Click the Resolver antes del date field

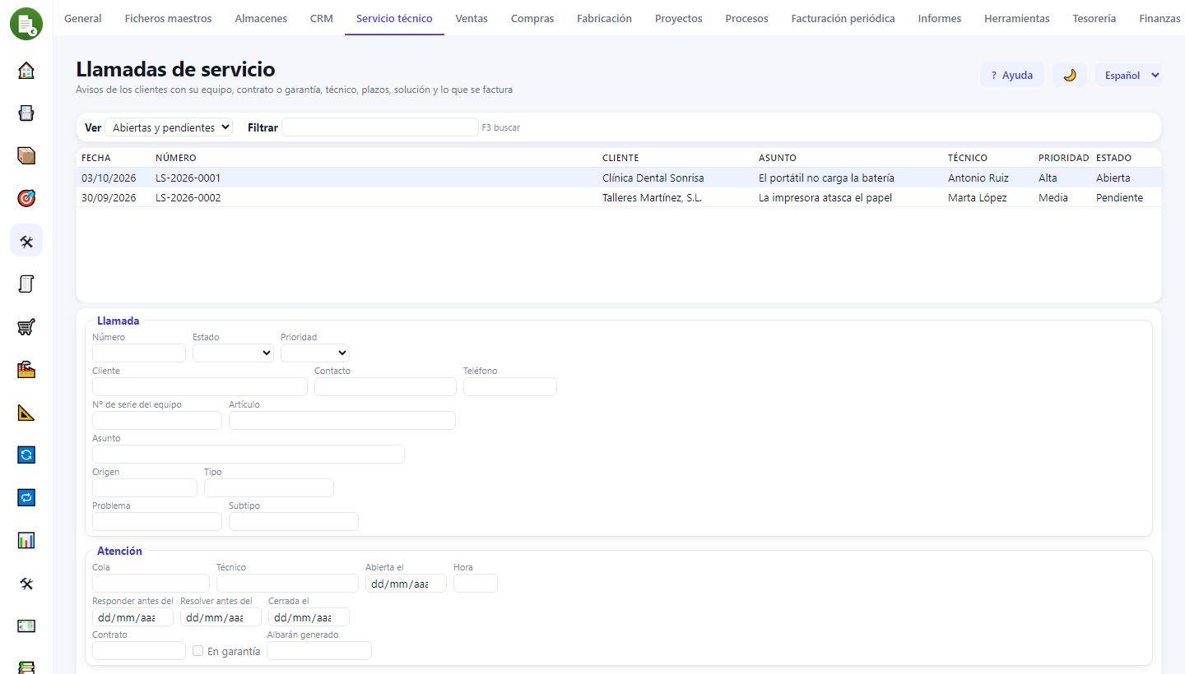point(221,617)
